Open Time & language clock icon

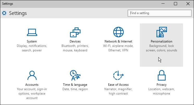[75, 75]
